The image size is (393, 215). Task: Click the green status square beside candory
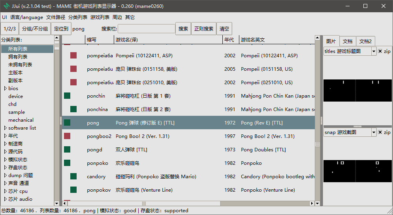73,176
